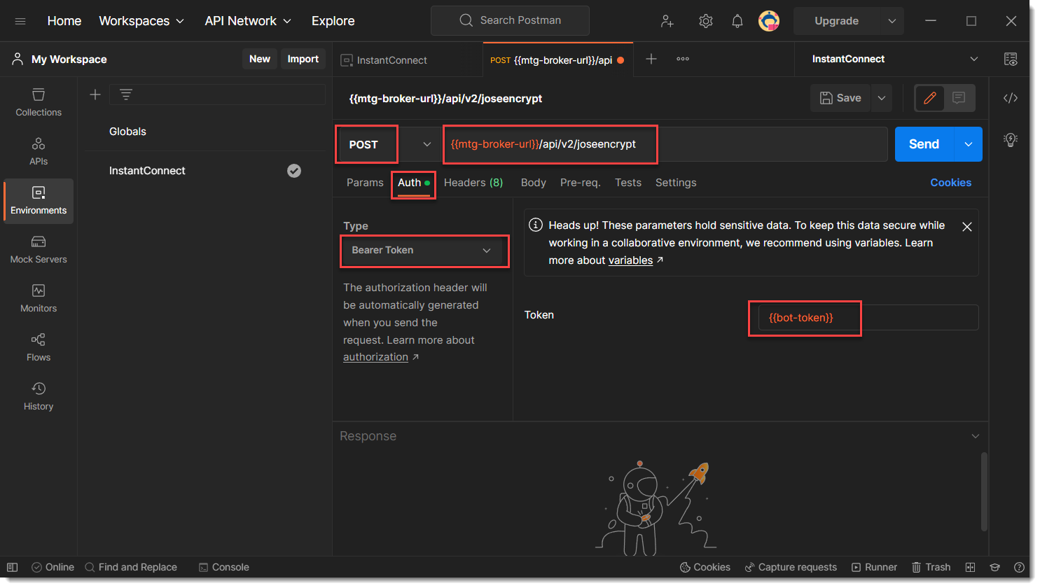The width and height of the screenshot is (1040, 588).
Task: Open Collections in the sidebar
Action: 39,102
